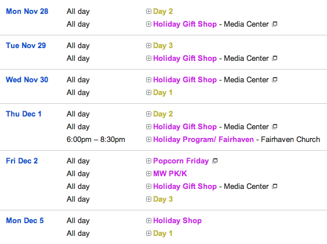Expand the MW PK/K event

[148, 173]
